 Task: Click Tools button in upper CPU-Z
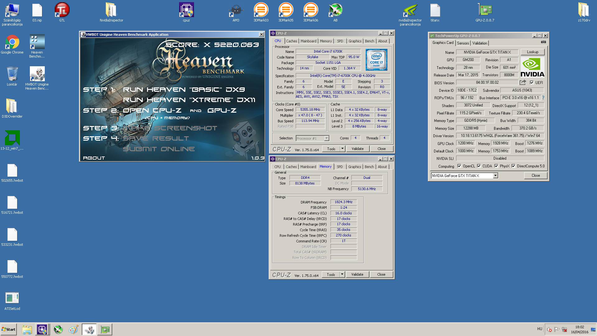point(331,149)
